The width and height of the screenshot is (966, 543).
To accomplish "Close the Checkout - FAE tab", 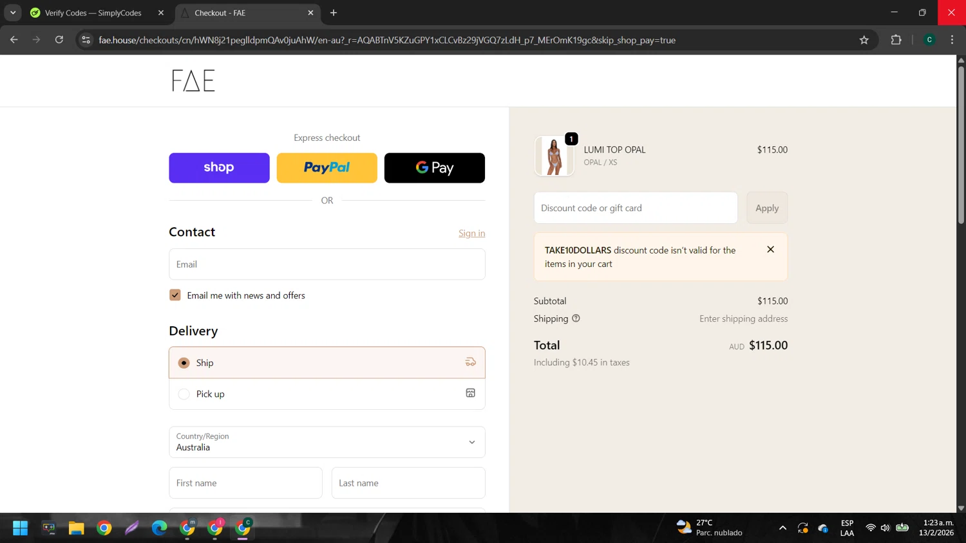I will [x=310, y=13].
